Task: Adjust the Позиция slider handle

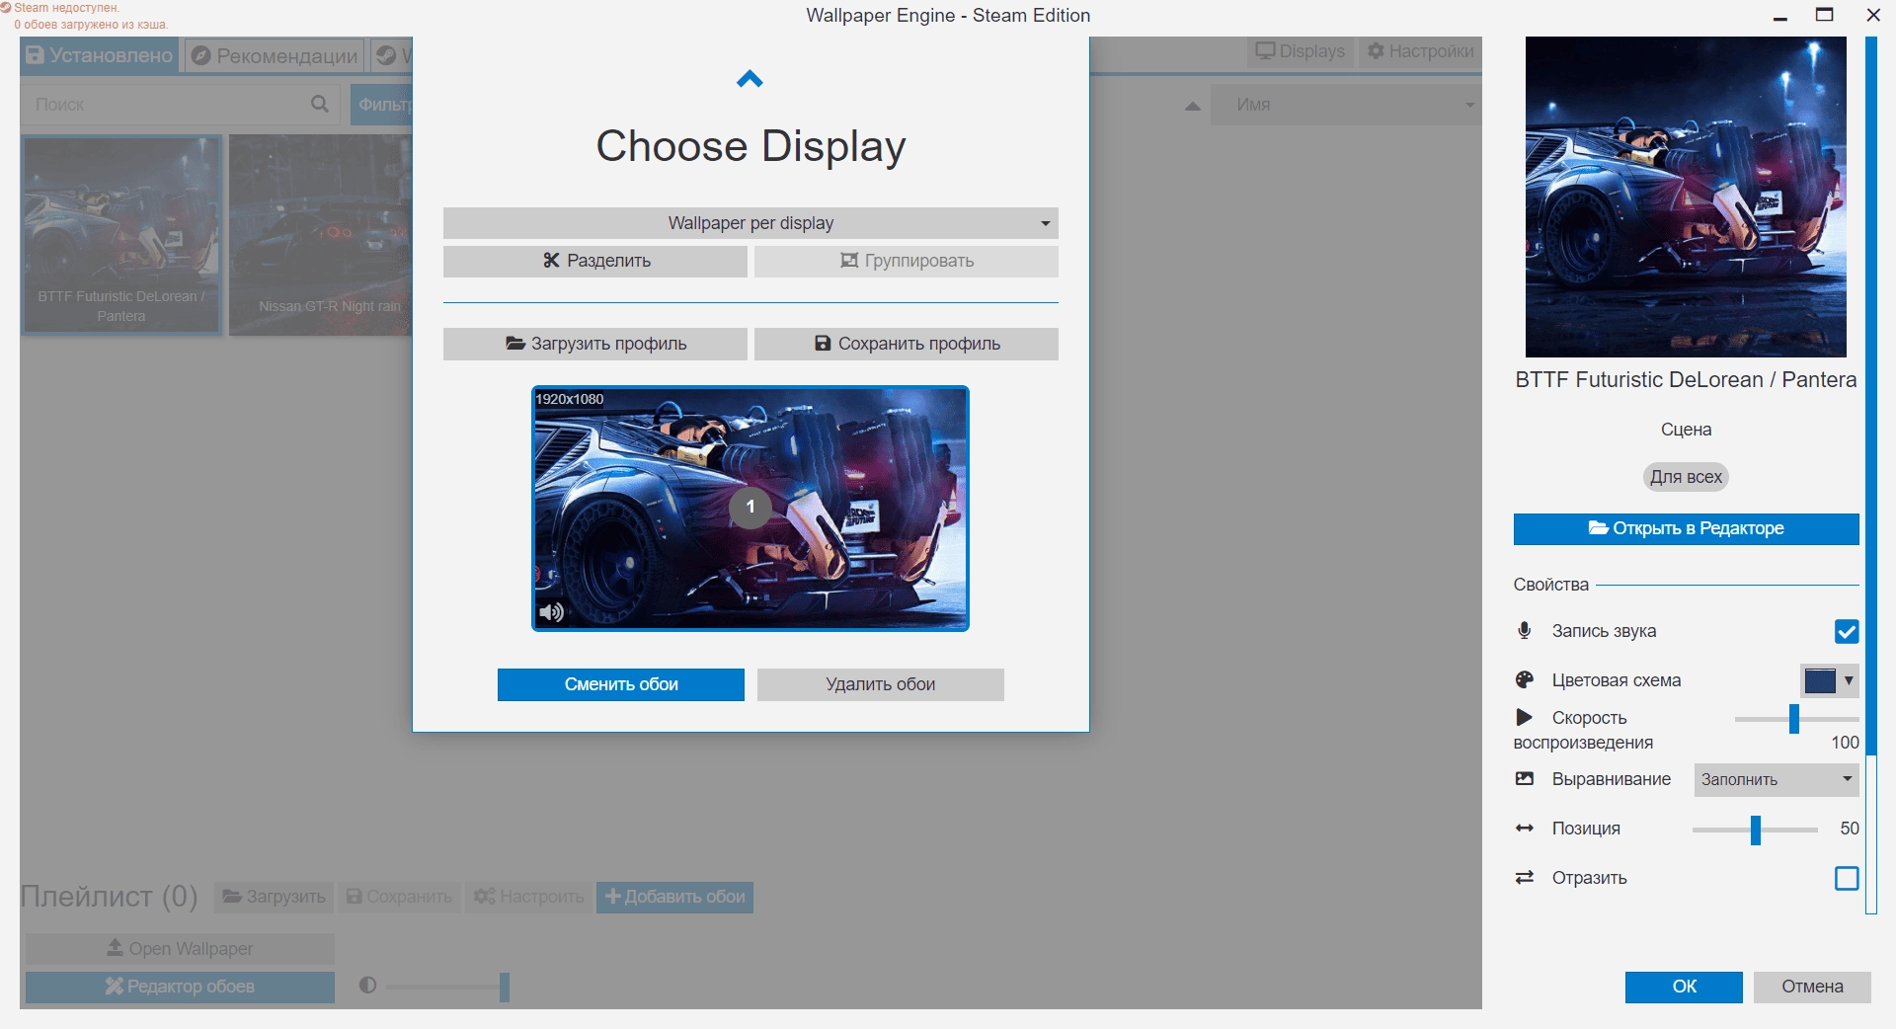Action: click(x=1756, y=830)
